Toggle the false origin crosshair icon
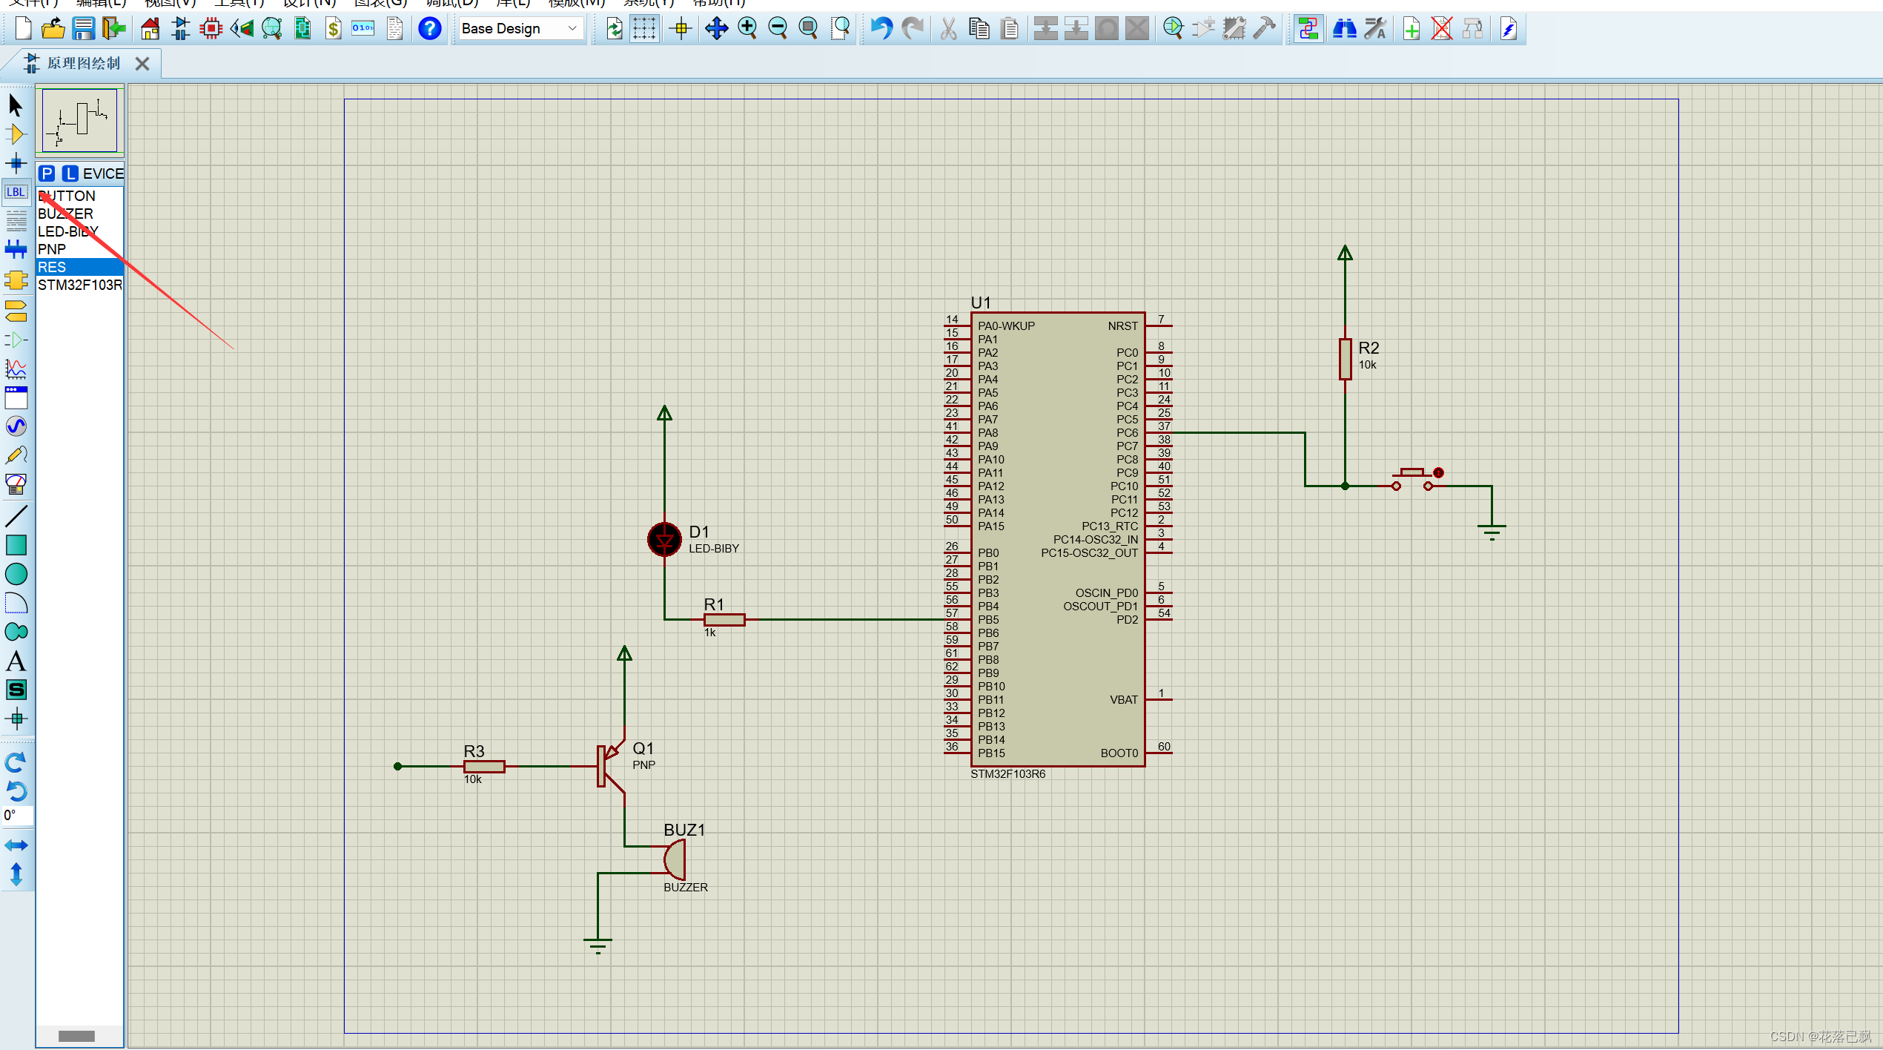Screen dimensions: 1883x1050 [x=681, y=29]
